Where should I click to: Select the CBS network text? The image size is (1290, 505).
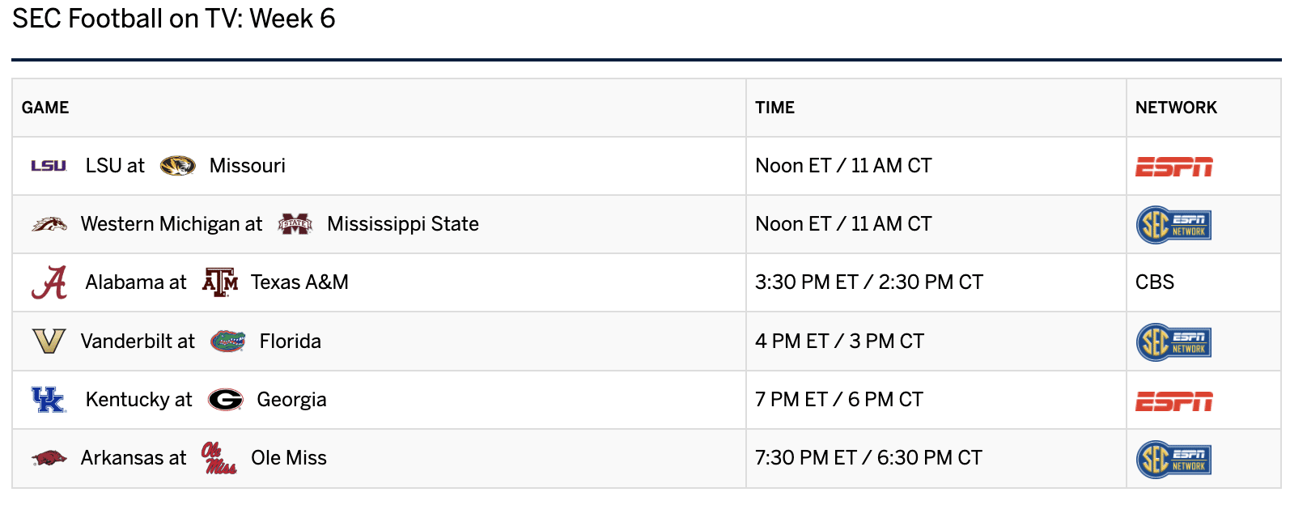click(1155, 282)
